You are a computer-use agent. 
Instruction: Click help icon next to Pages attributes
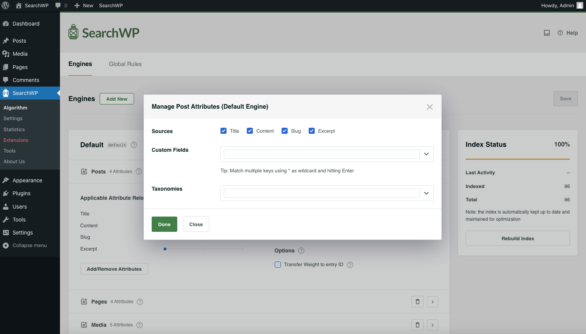pos(140,302)
